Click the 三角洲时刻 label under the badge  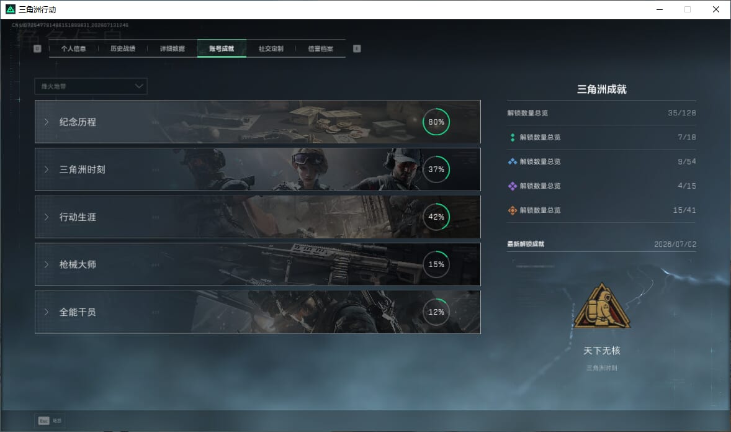[x=602, y=368]
